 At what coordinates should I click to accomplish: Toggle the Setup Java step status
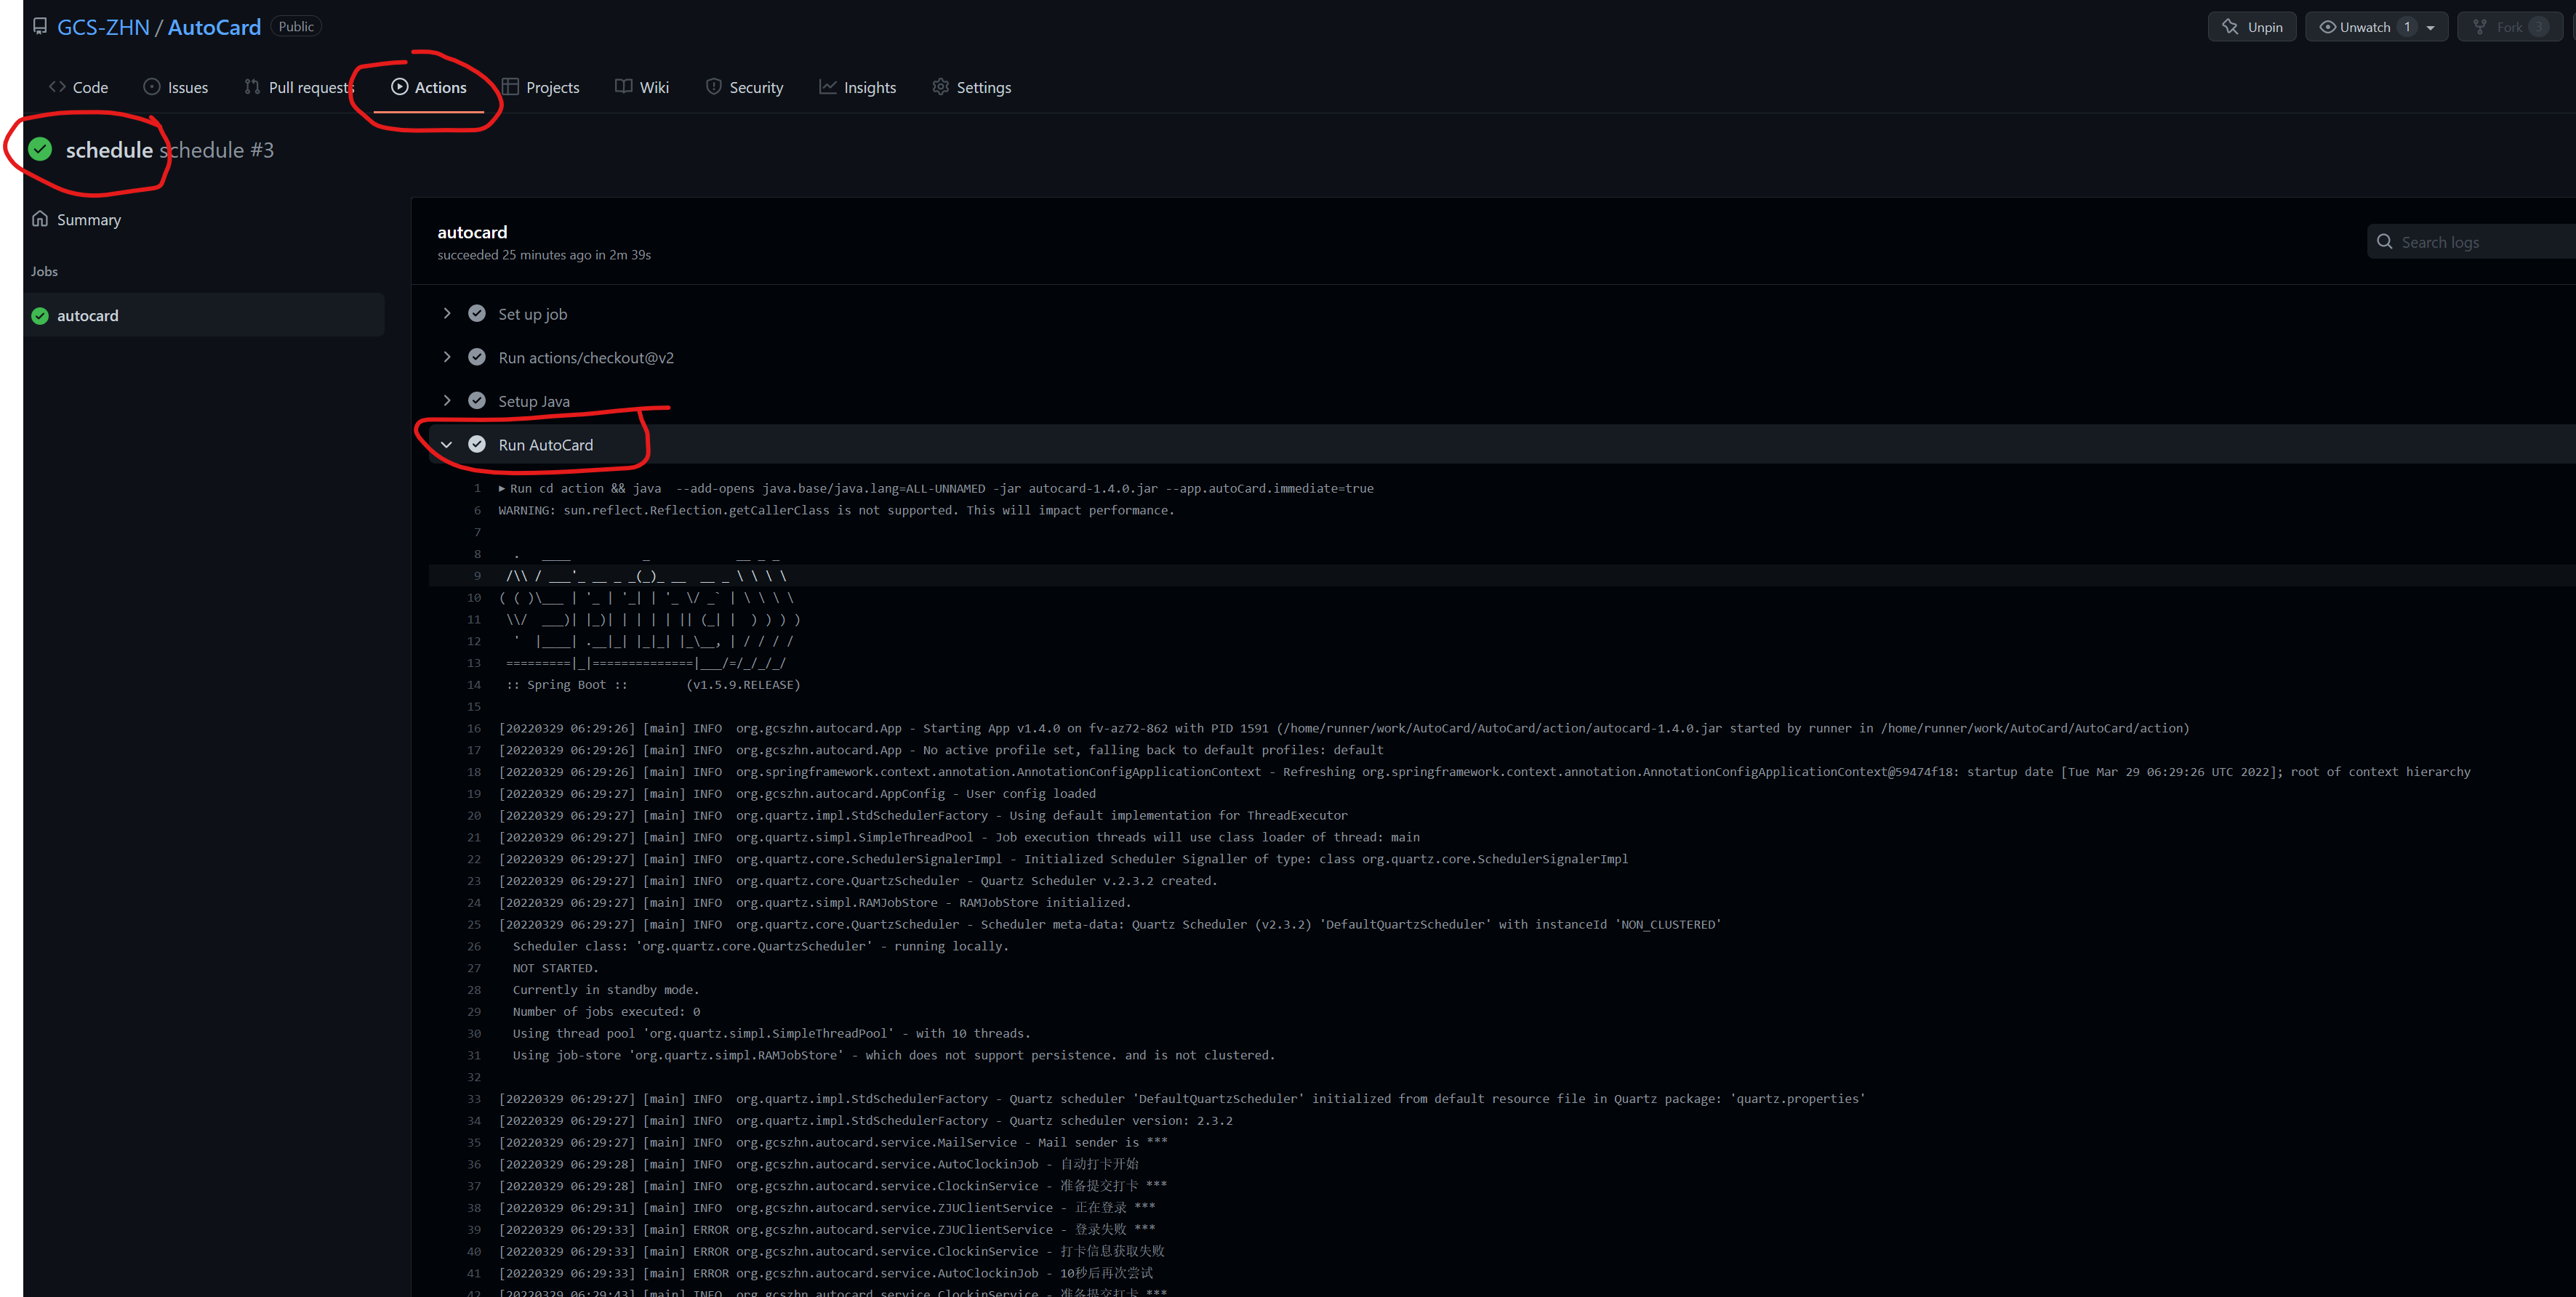point(446,400)
